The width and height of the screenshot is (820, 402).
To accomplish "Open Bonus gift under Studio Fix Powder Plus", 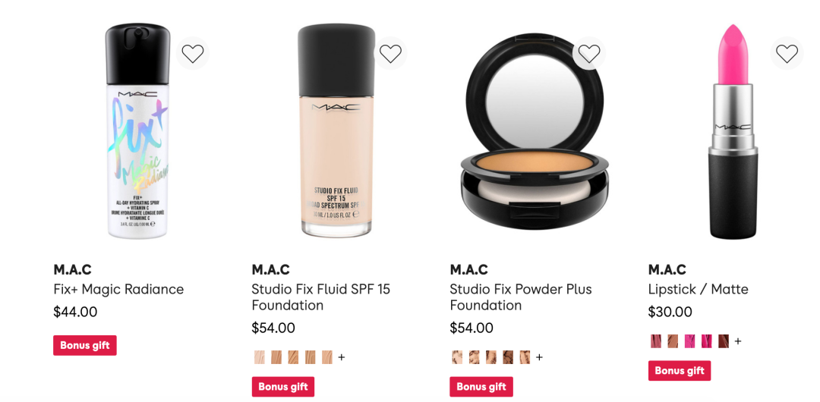I will [481, 387].
